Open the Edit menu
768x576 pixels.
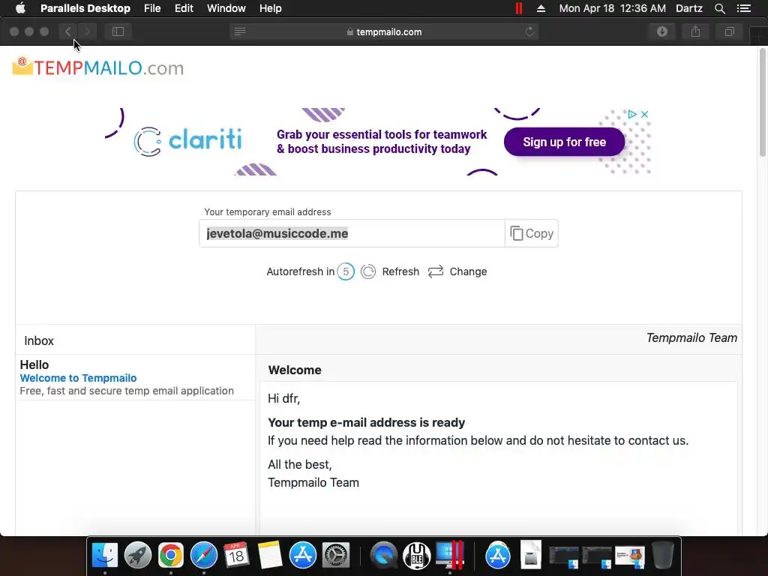[184, 8]
